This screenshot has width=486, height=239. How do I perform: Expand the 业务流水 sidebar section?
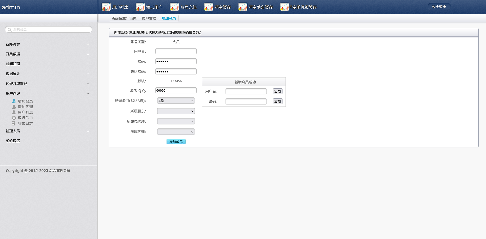click(88, 44)
